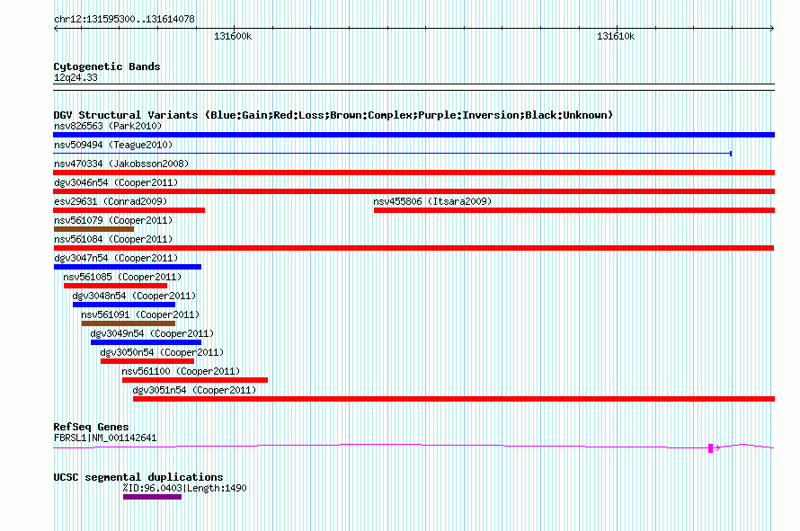Image resolution: width=800 pixels, height=531 pixels.
Task: Open the nsv561084 (Cooper2011) label
Action: click(x=113, y=239)
